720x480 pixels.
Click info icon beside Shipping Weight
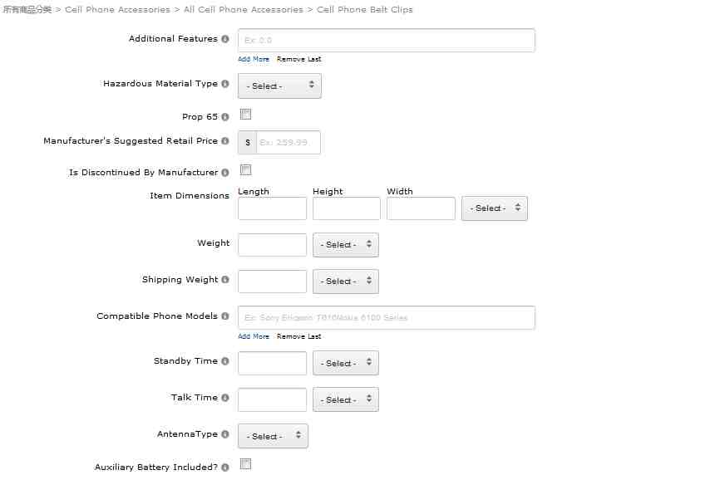(225, 280)
